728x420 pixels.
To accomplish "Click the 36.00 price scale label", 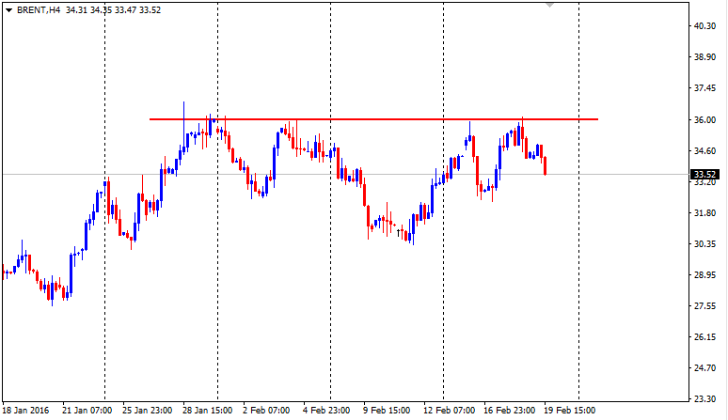I will click(x=704, y=119).
